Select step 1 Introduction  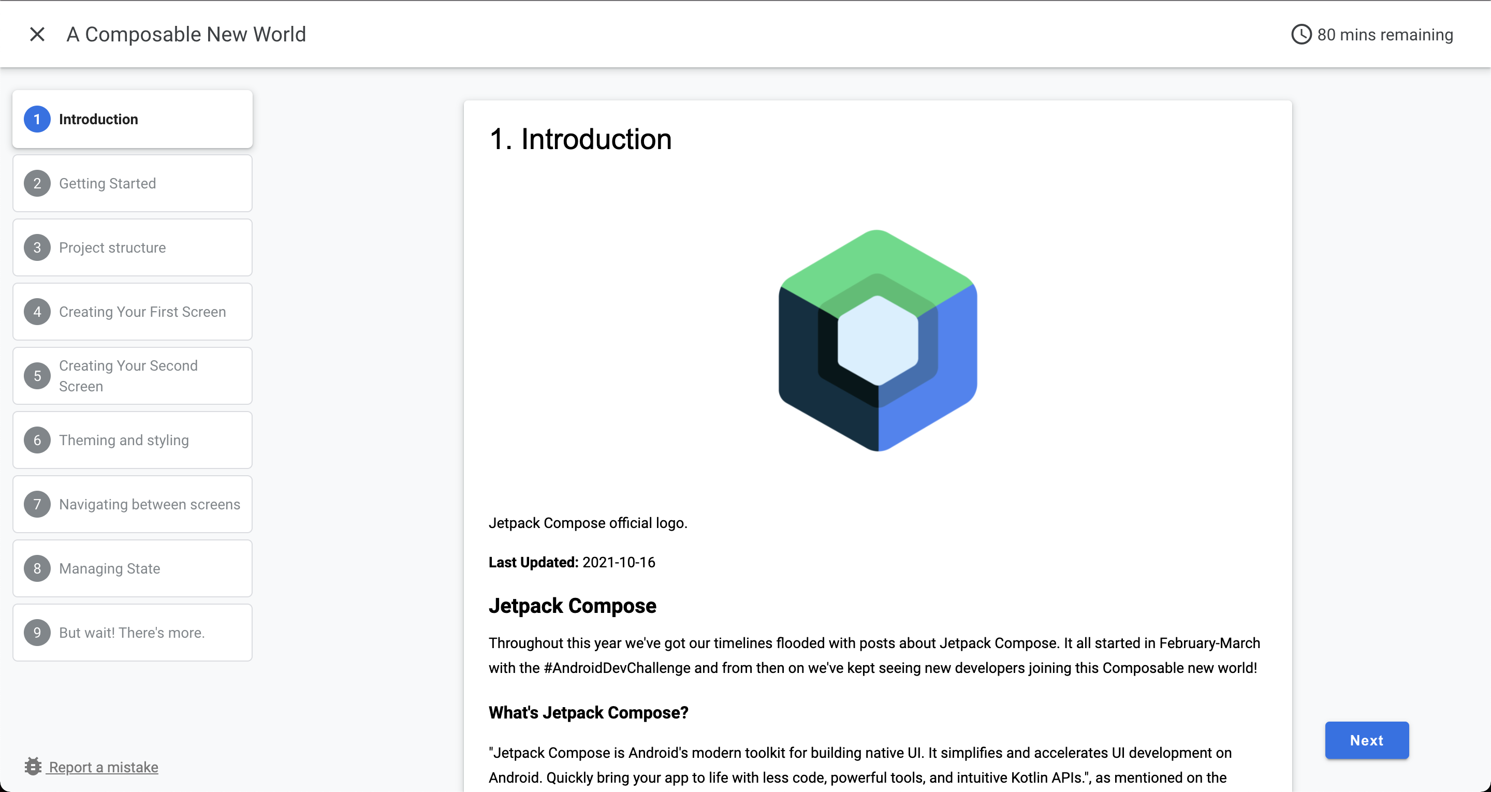pyautogui.click(x=133, y=119)
